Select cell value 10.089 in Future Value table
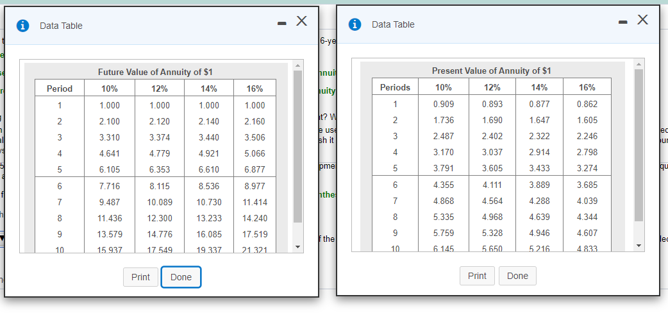Image resolution: width=668 pixels, height=313 pixels. coord(160,202)
